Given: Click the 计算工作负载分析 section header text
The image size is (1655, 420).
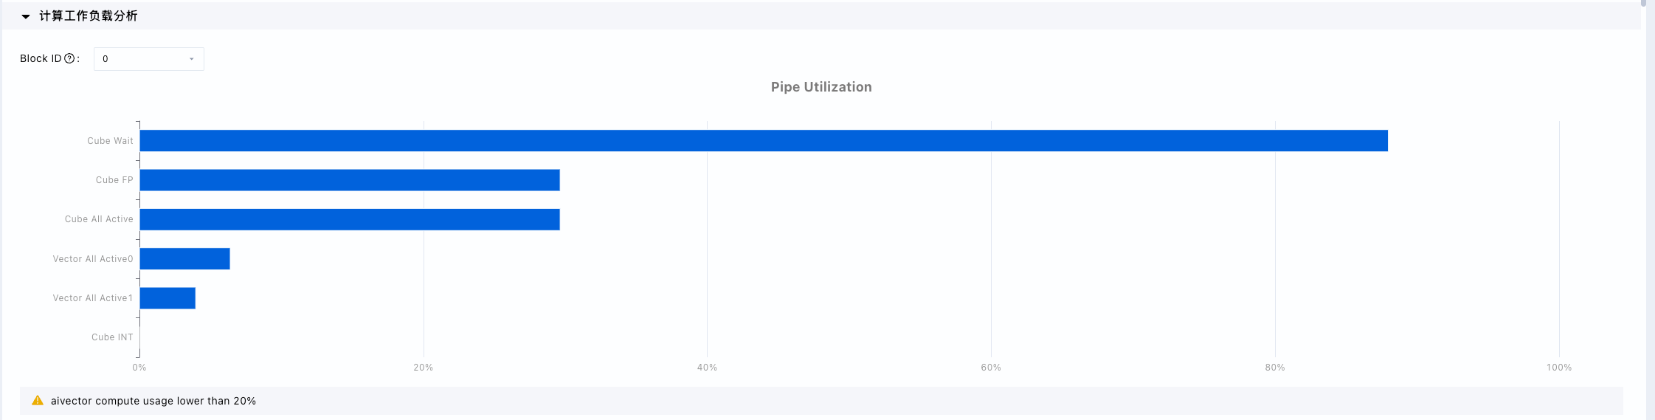Looking at the screenshot, I should (89, 16).
